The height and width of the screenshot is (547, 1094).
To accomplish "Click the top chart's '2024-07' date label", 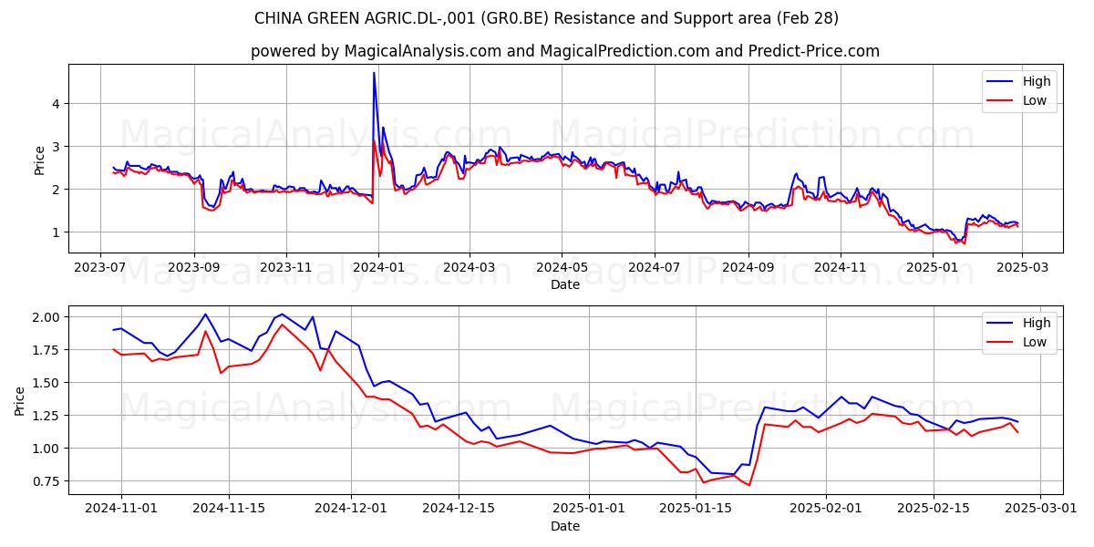I will coord(654,267).
